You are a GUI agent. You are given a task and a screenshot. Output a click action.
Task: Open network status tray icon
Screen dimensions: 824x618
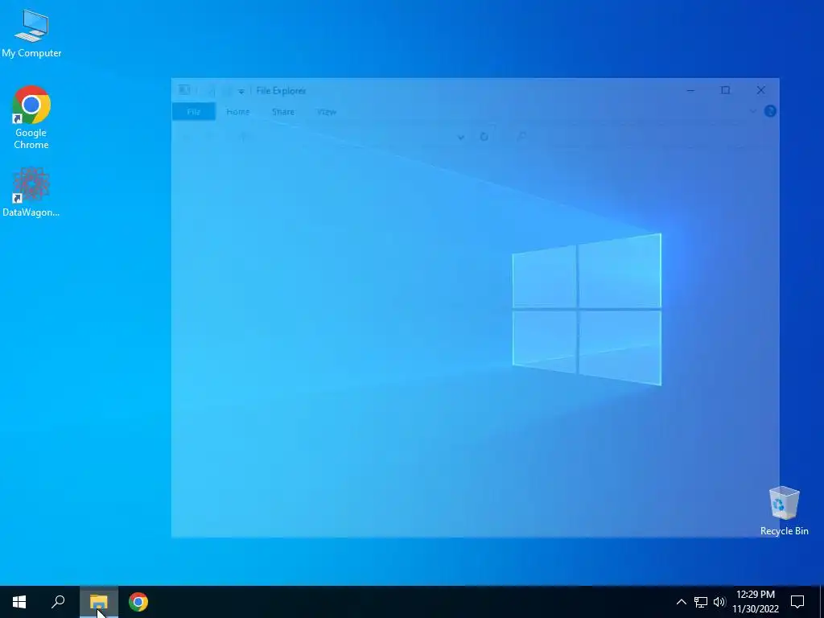coord(701,602)
